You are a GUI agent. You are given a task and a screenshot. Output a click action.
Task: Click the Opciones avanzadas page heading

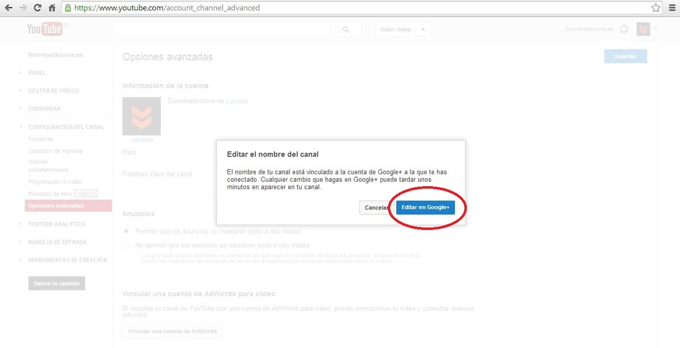click(168, 57)
